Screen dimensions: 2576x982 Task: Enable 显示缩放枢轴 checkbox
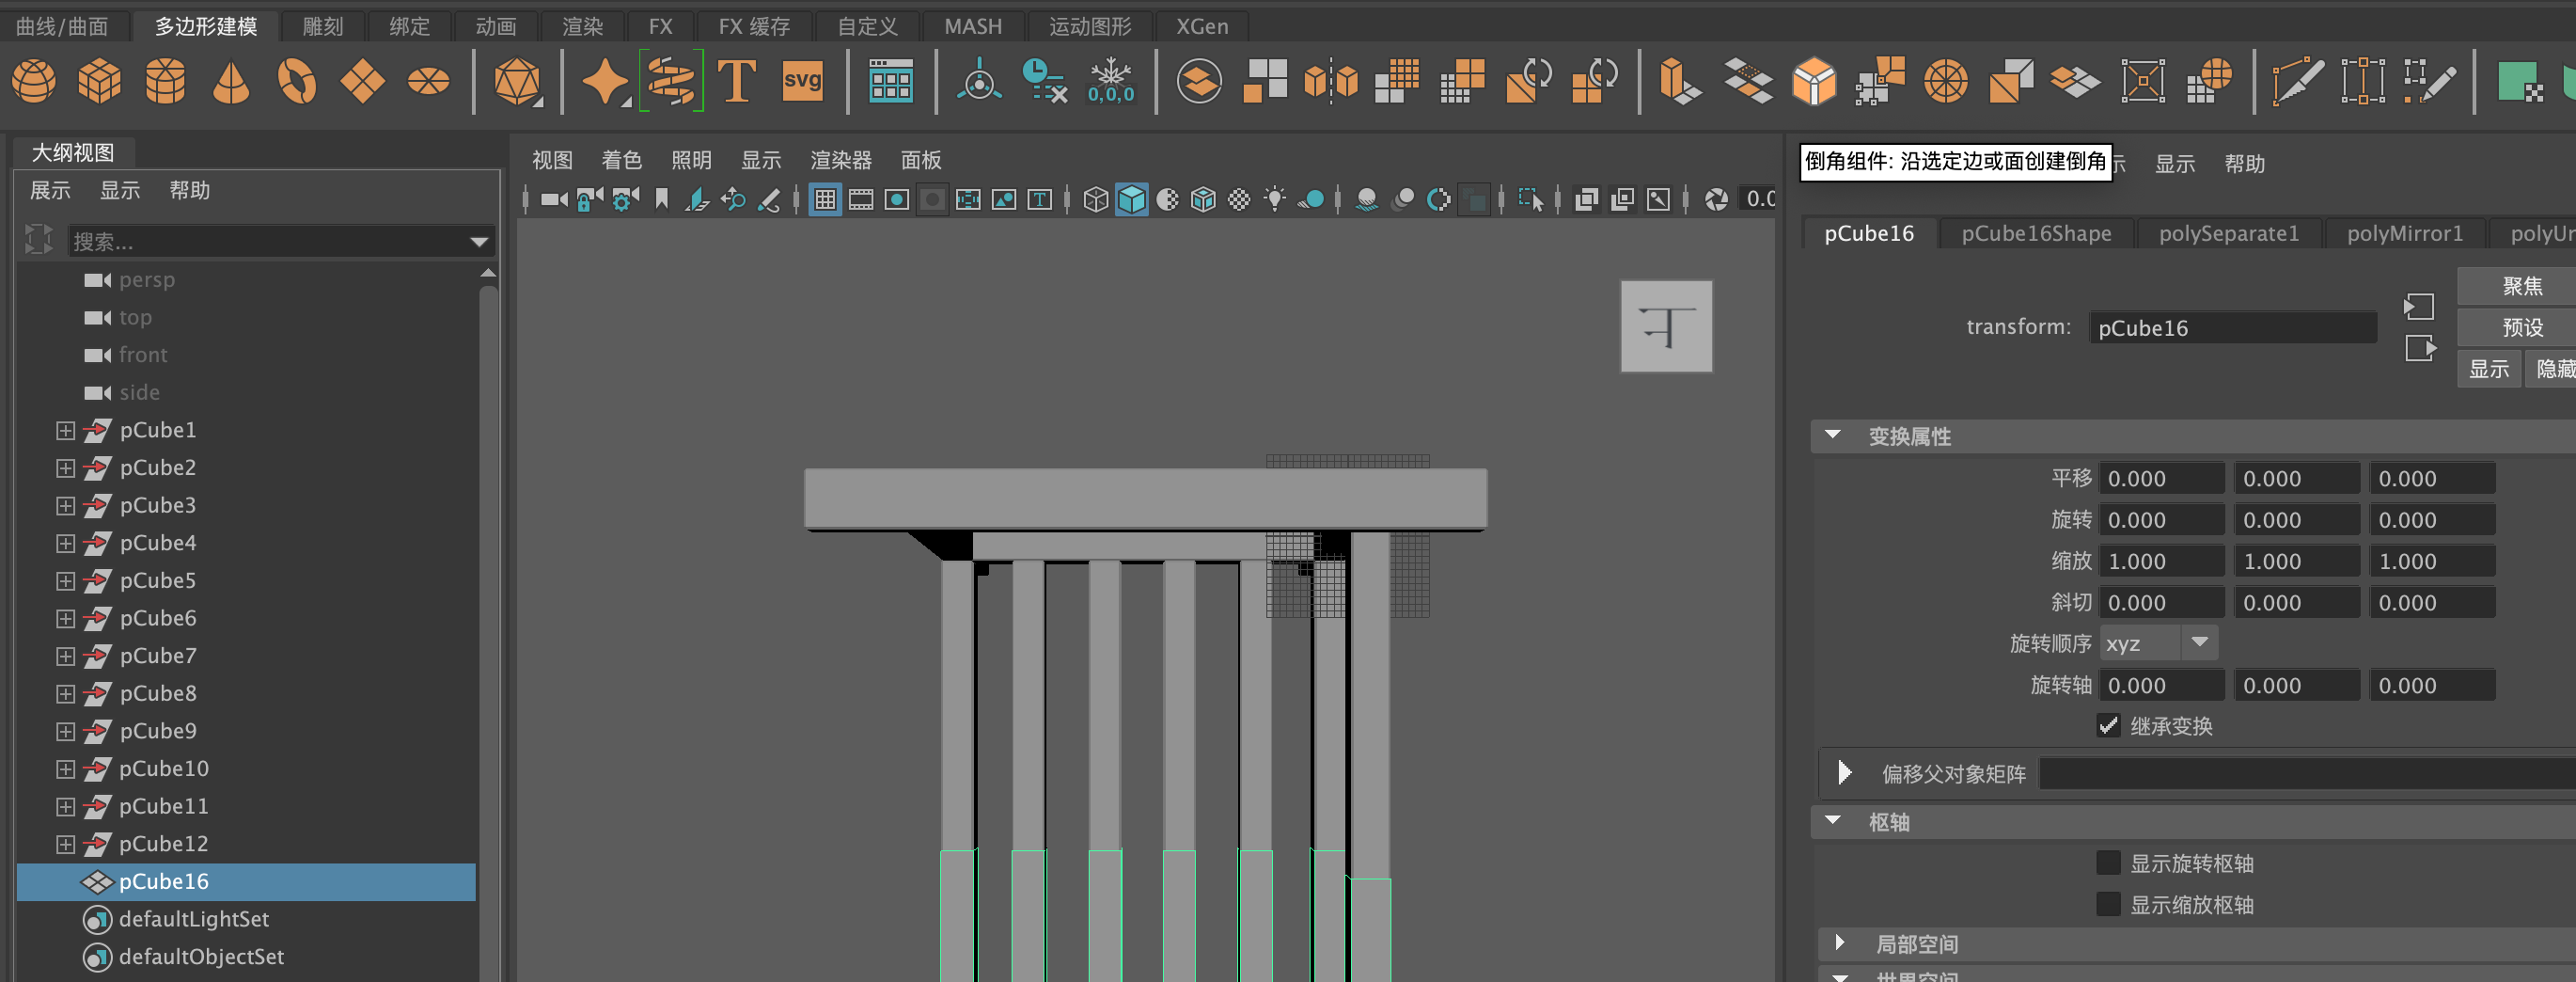[x=2108, y=904]
